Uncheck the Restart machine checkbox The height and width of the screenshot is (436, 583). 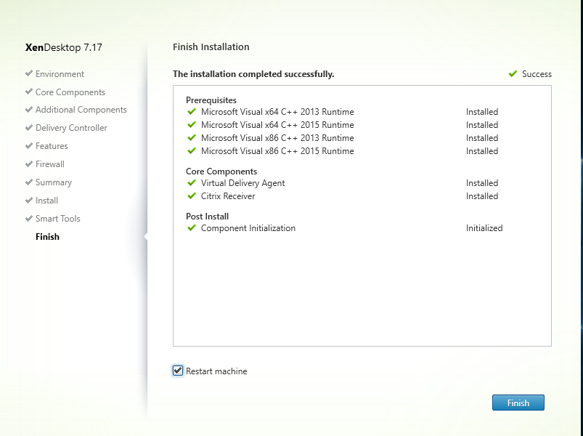click(178, 371)
